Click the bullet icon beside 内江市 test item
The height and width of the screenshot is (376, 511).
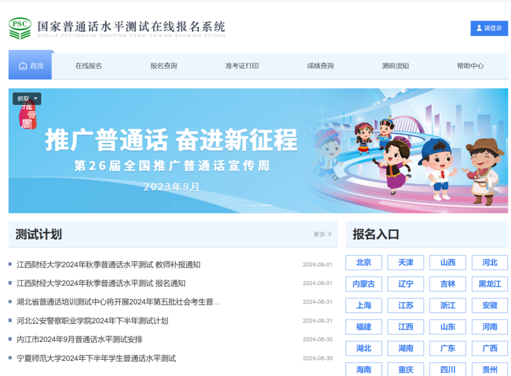(x=12, y=339)
